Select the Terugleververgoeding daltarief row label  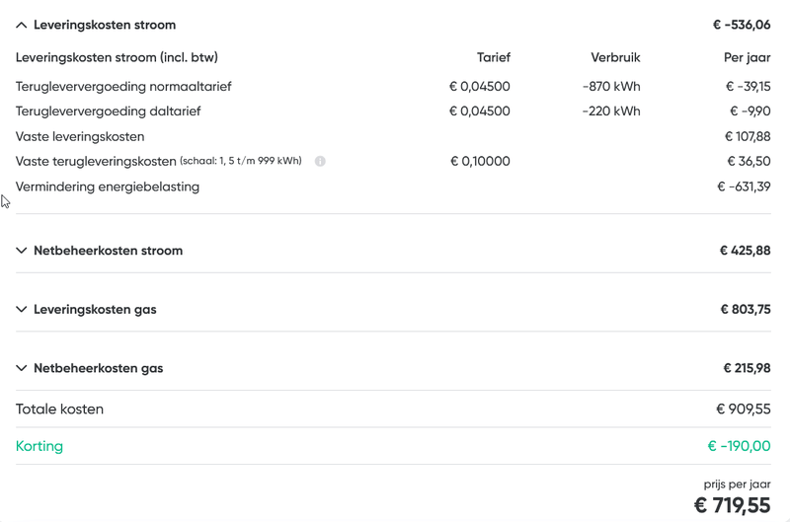[108, 112]
